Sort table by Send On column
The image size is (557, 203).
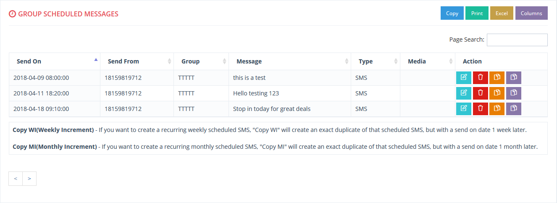point(55,61)
